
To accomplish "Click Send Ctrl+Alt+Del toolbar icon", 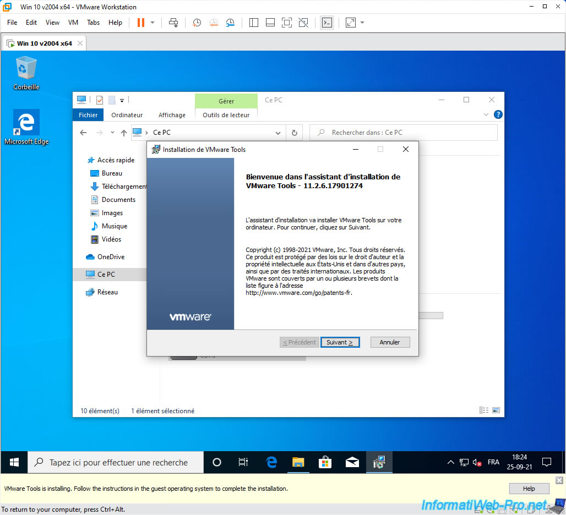I will (x=173, y=23).
